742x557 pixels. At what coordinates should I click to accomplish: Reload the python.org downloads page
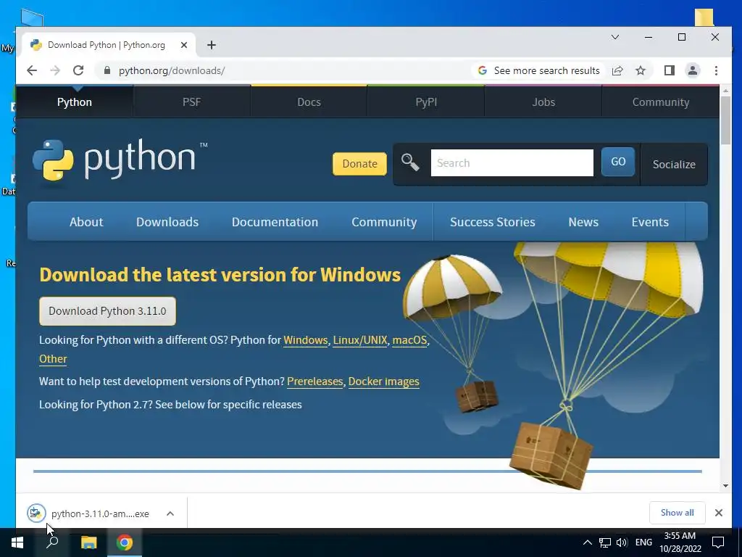pos(78,70)
